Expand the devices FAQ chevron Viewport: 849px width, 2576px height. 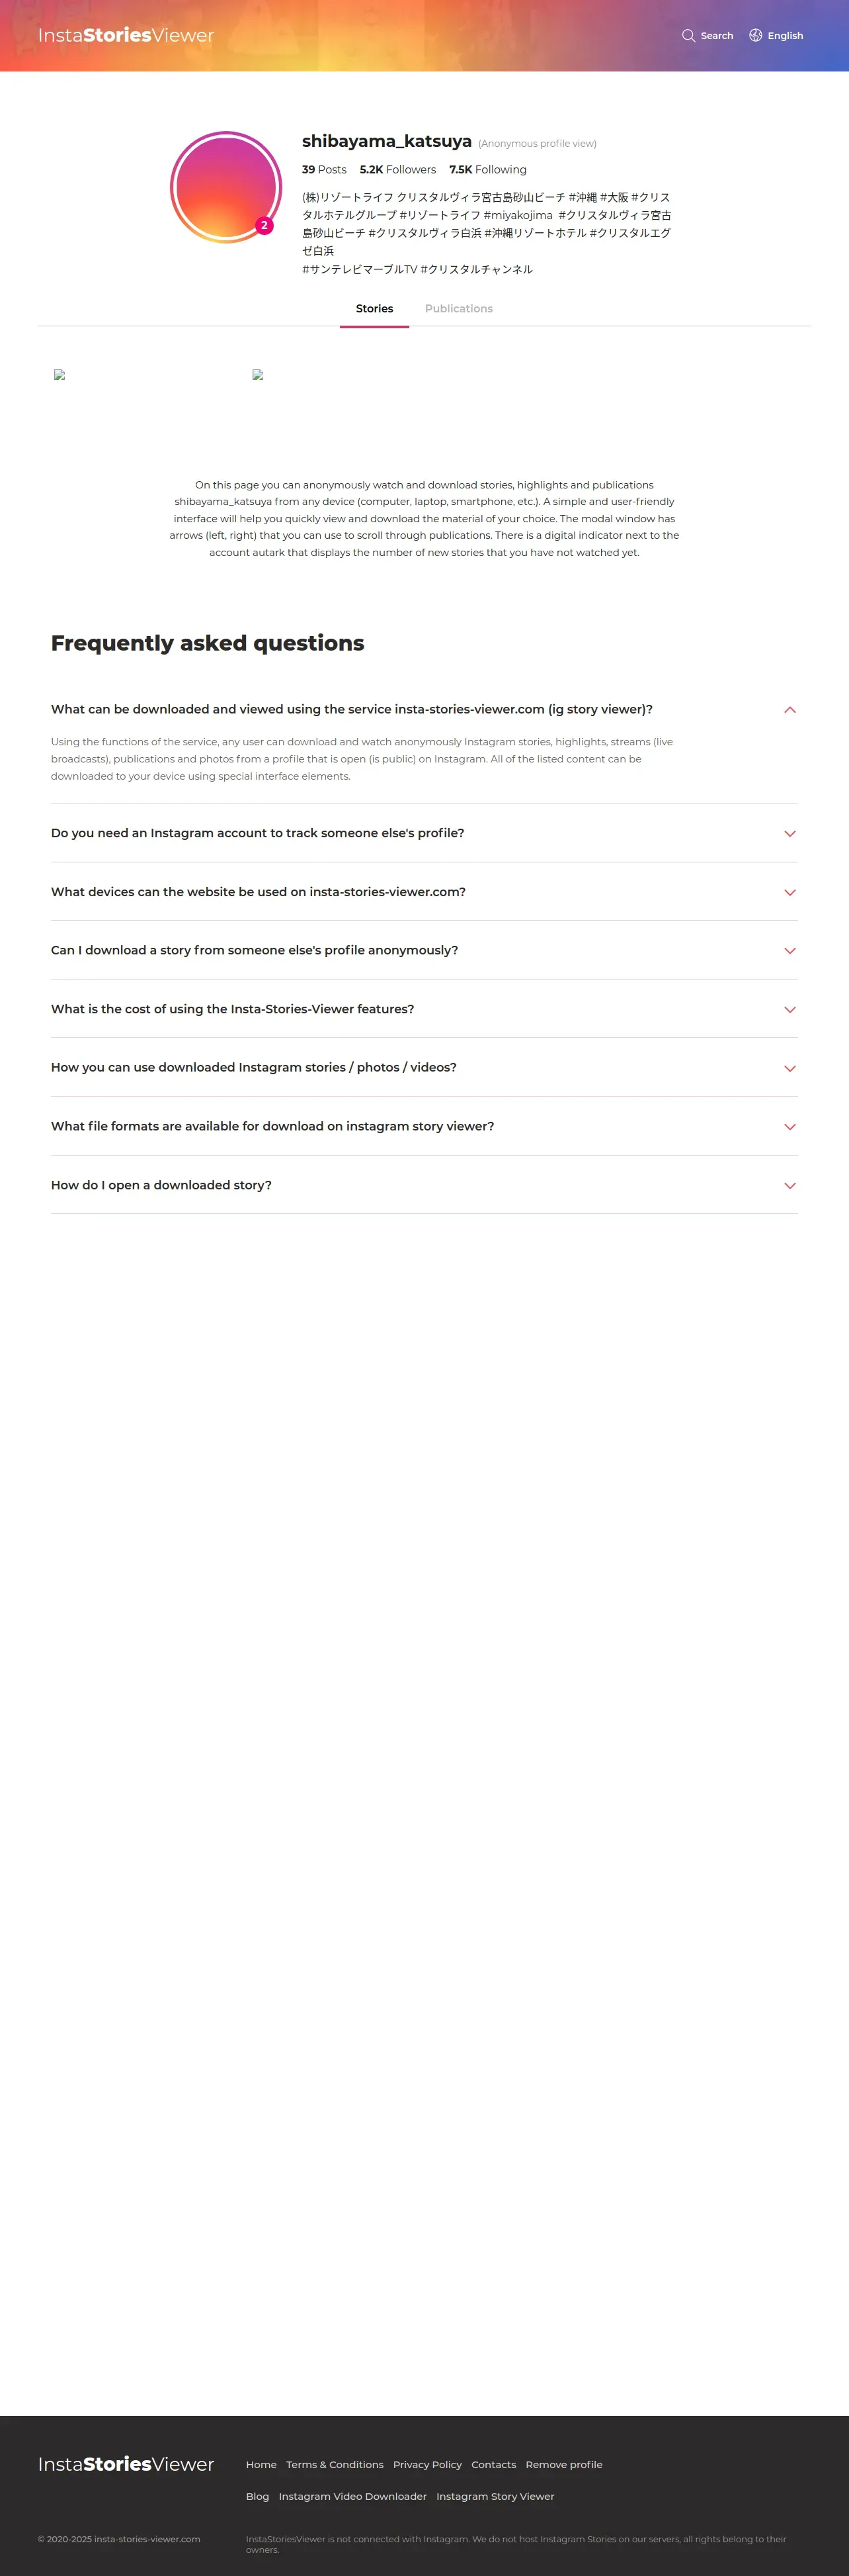pyautogui.click(x=789, y=892)
